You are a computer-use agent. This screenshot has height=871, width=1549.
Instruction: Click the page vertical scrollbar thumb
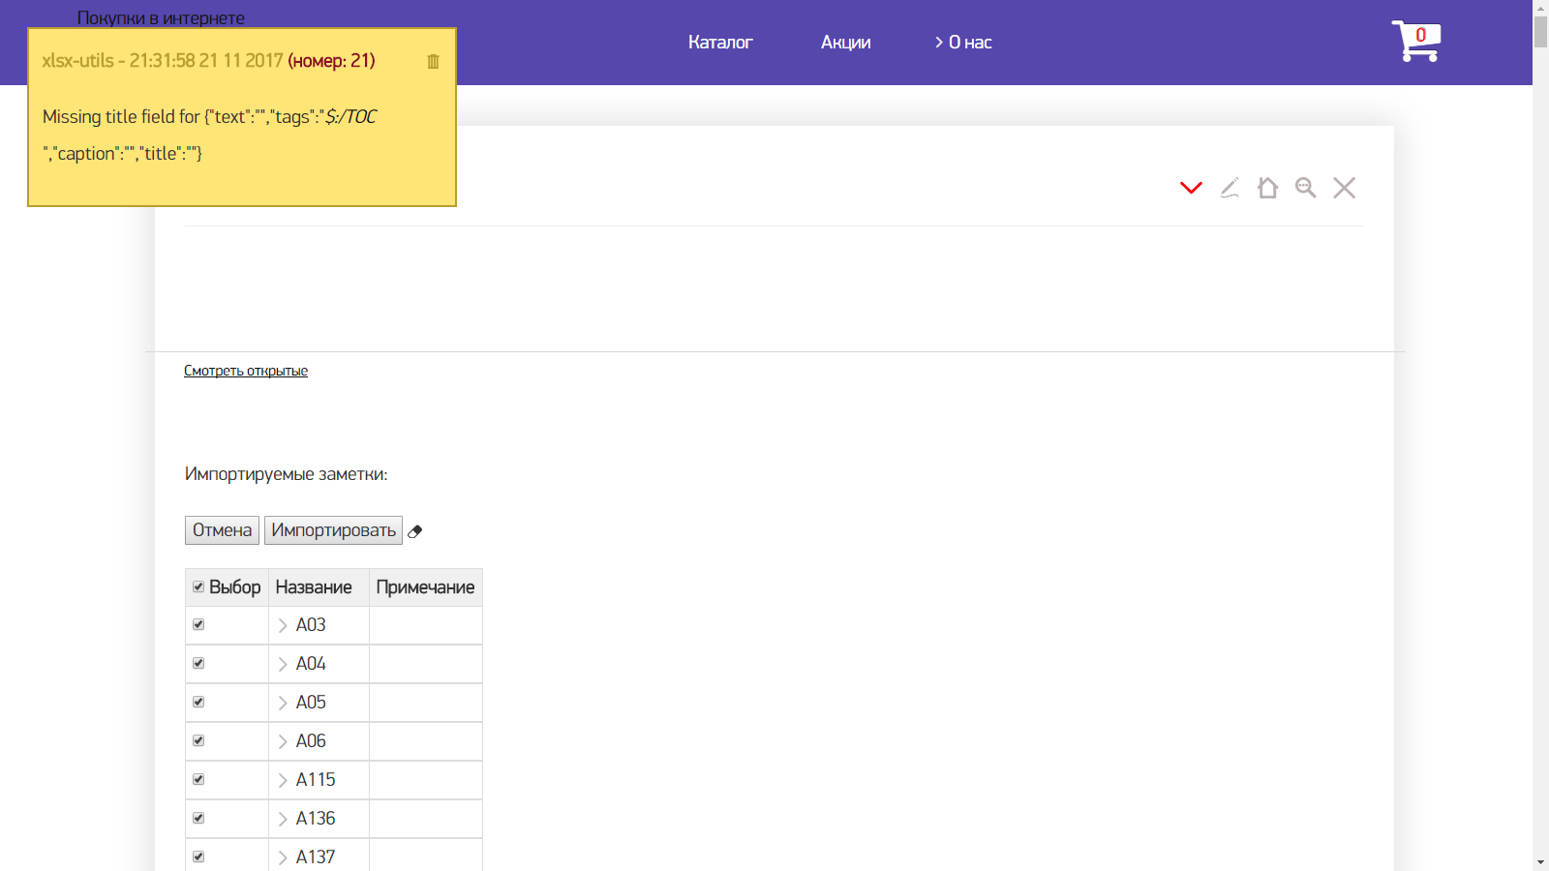pos(1540,31)
